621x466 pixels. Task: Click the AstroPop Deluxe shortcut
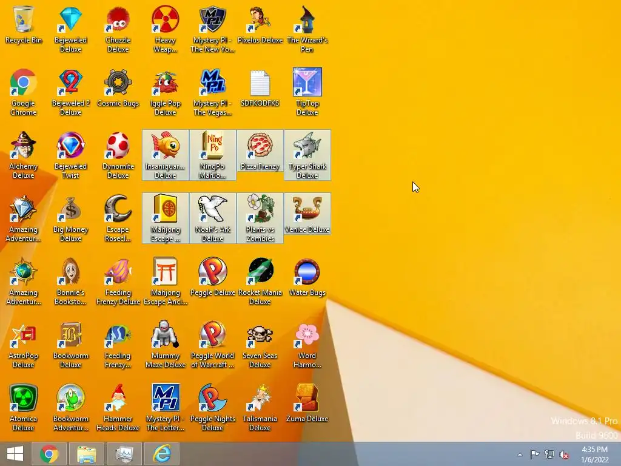(24, 344)
